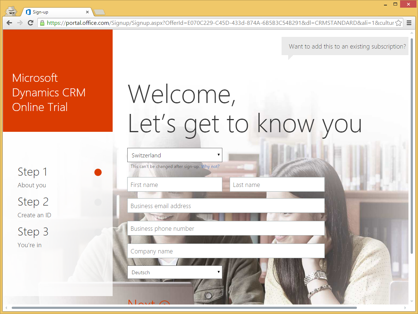
Task: Click the Business email address field
Action: click(226, 206)
